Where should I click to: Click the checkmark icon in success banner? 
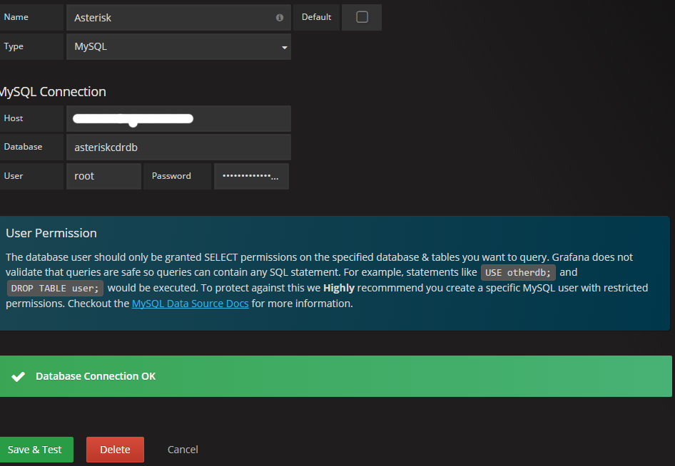pyautogui.click(x=18, y=377)
